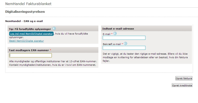Image resolution: width=198 pixels, height=103 pixels.
Task: Follow the 'Log ind med NemID/Digital signatur' link
Action: (31, 34)
